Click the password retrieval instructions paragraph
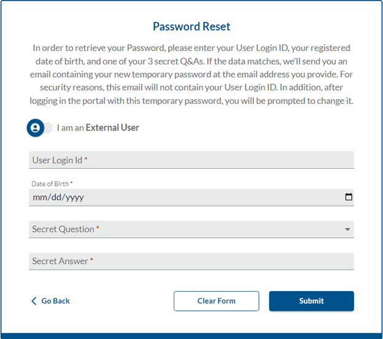The width and height of the screenshot is (383, 339). [191, 74]
